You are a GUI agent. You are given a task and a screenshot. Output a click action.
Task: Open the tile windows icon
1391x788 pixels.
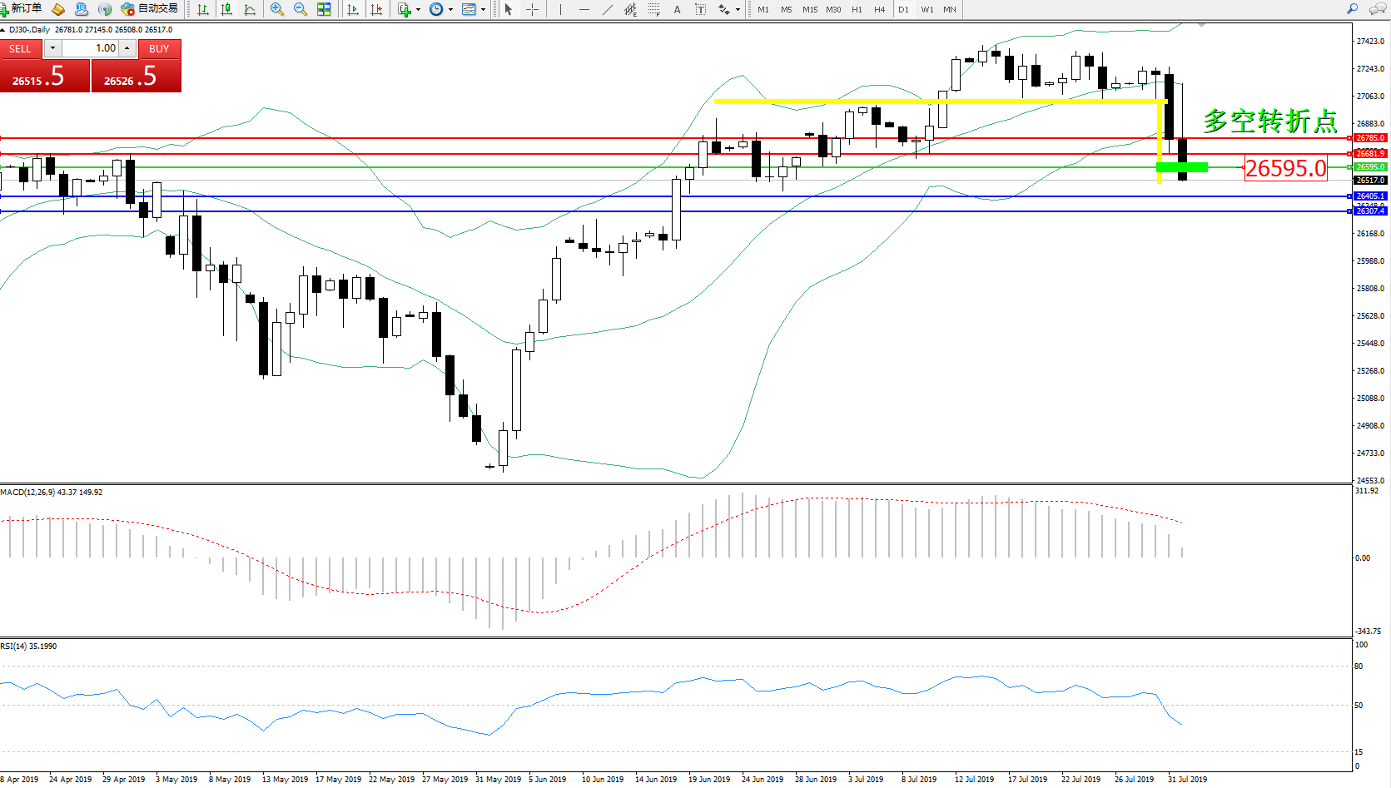pos(324,9)
